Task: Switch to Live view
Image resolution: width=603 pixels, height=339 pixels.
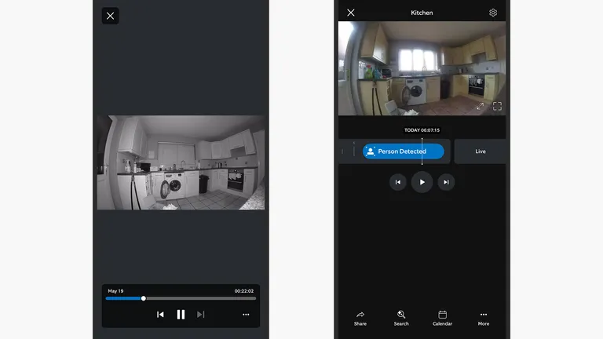Action: pos(481,151)
